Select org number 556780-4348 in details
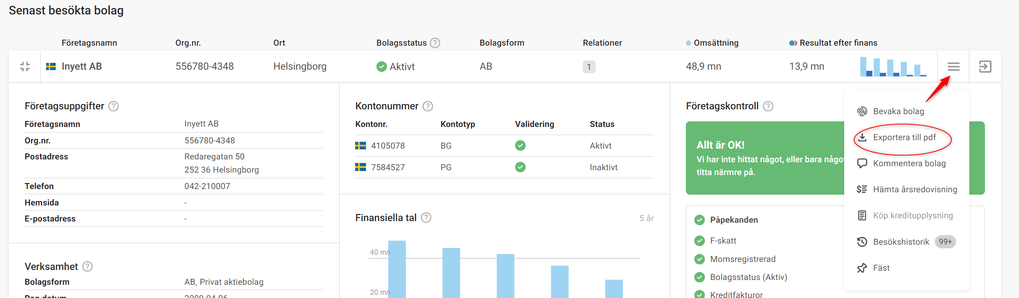Viewport: 1019px width, 298px height. (x=210, y=141)
